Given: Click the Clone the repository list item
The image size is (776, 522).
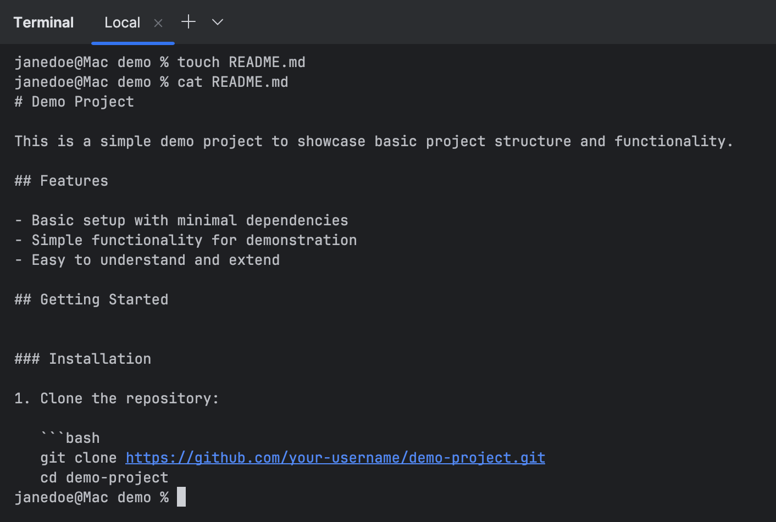Looking at the screenshot, I should (x=117, y=398).
